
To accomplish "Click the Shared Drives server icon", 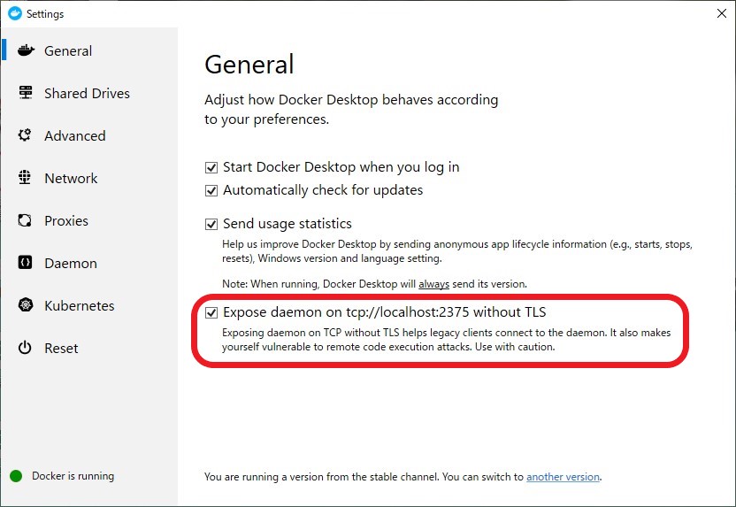I will [26, 93].
